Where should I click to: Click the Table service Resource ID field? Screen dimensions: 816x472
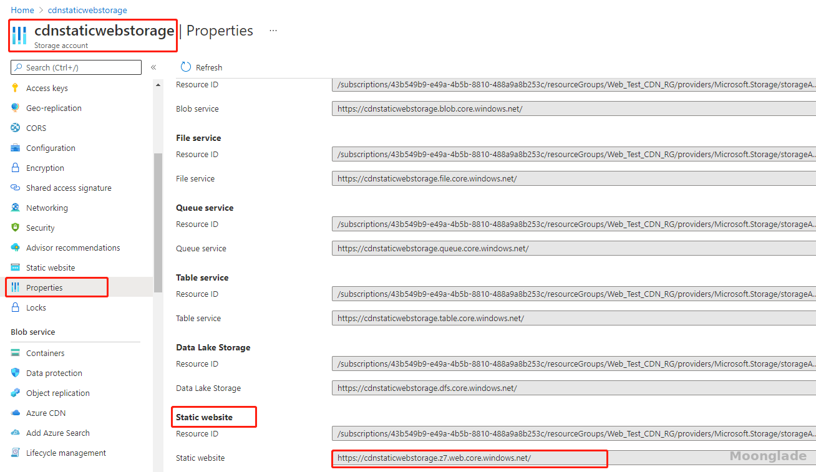pyautogui.click(x=574, y=294)
